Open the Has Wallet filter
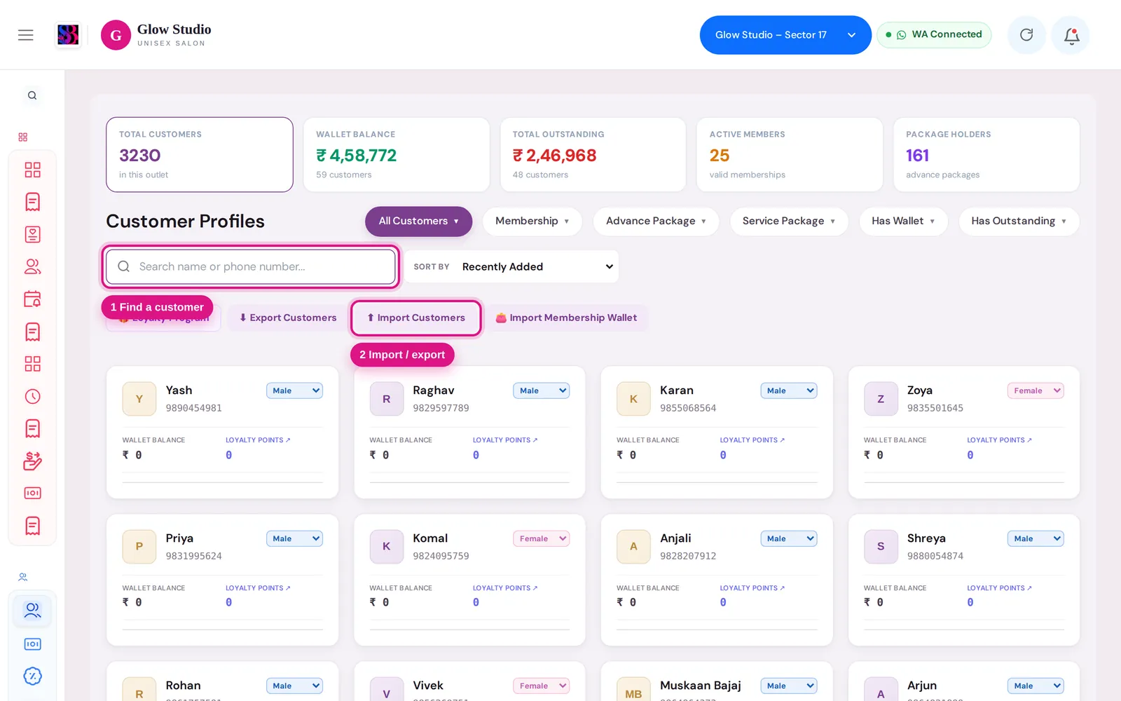1121x701 pixels. pyautogui.click(x=903, y=222)
